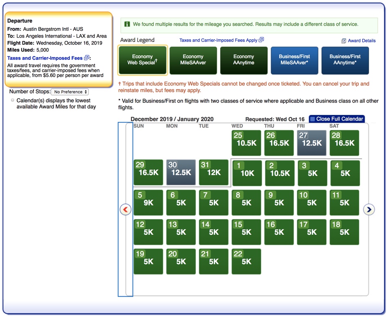This screenshot has height=317, width=387.
Task: Choose January 19 at 5K miles
Action: tap(148, 261)
